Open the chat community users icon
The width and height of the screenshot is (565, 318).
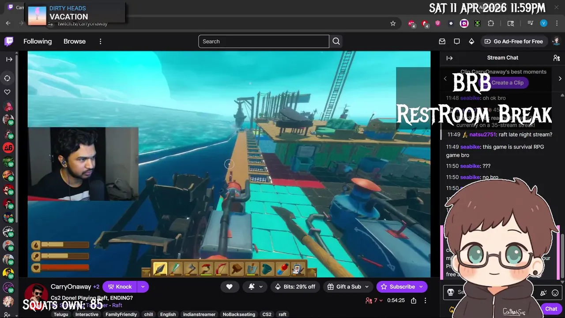(x=557, y=58)
